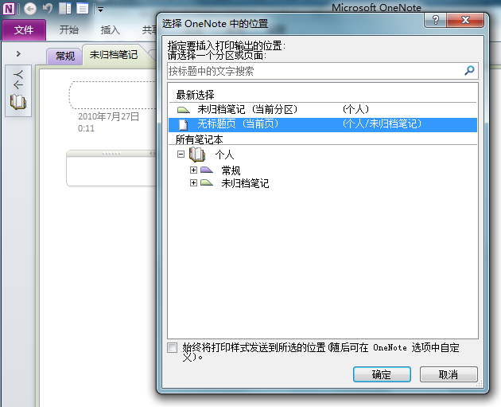Viewport: 501px width, 407px height.
Task: Click the Back navigation arrow icon
Action: coord(30,10)
